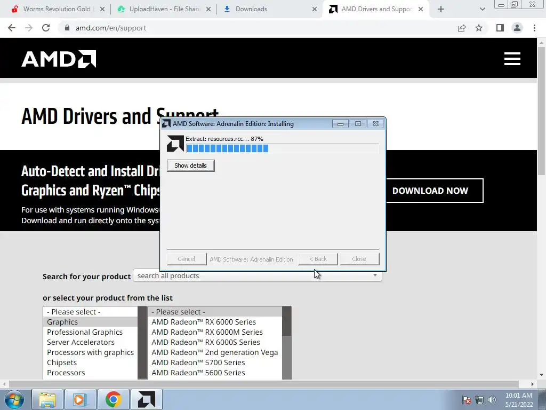Open Action Center flag in tray
Viewport: 546px width, 410px height.
[x=467, y=400]
